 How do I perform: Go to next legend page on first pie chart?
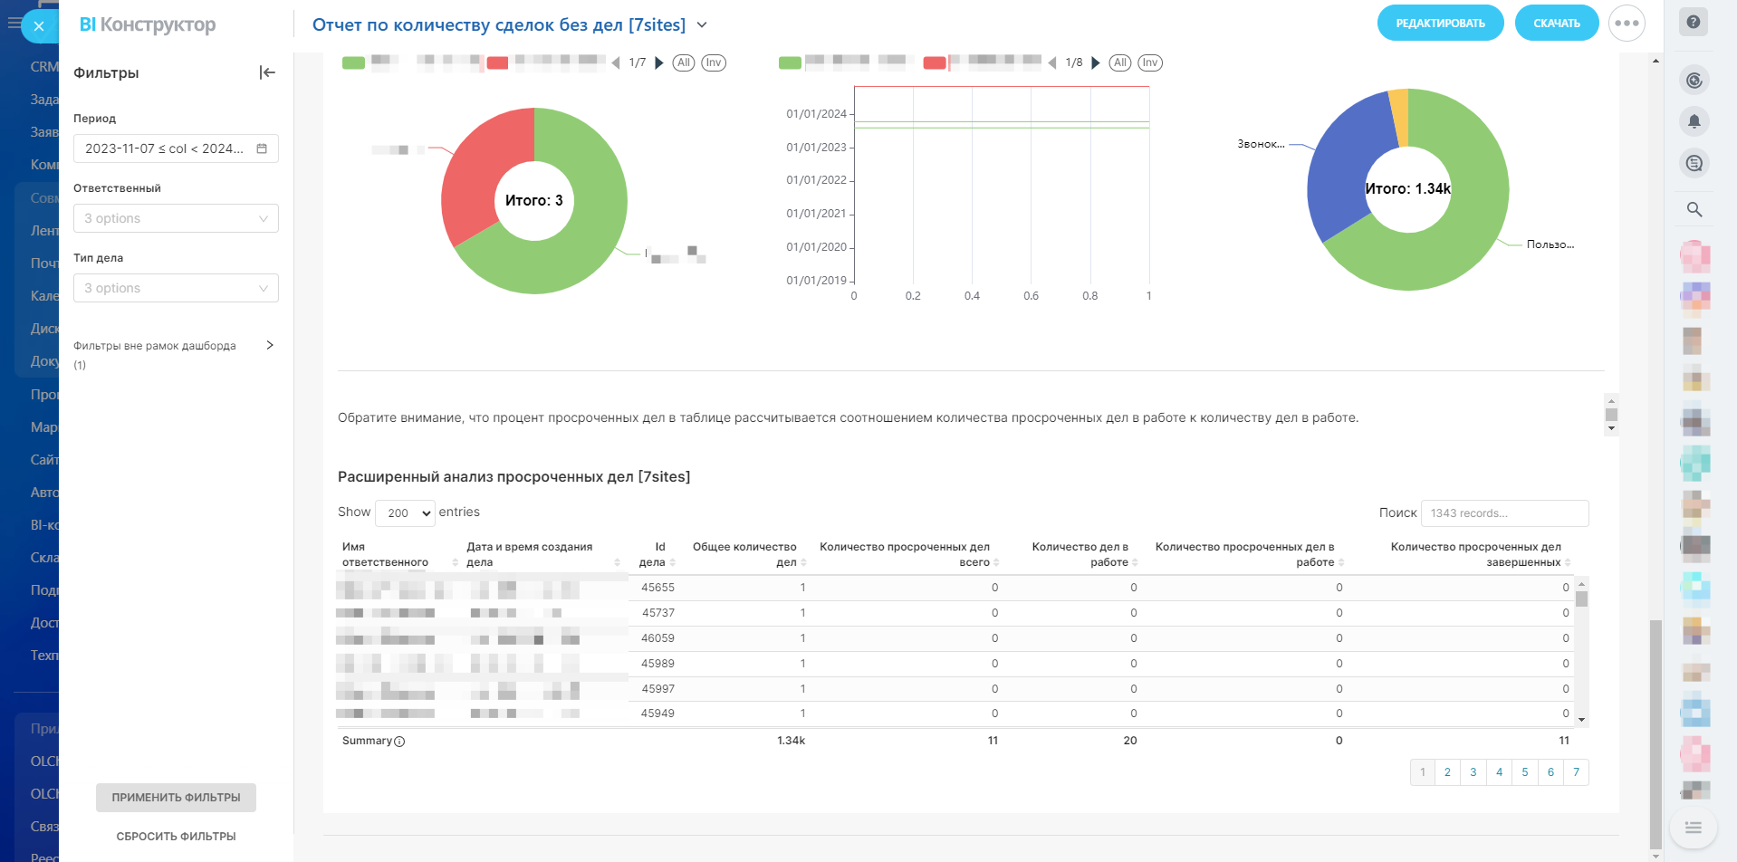coord(659,62)
